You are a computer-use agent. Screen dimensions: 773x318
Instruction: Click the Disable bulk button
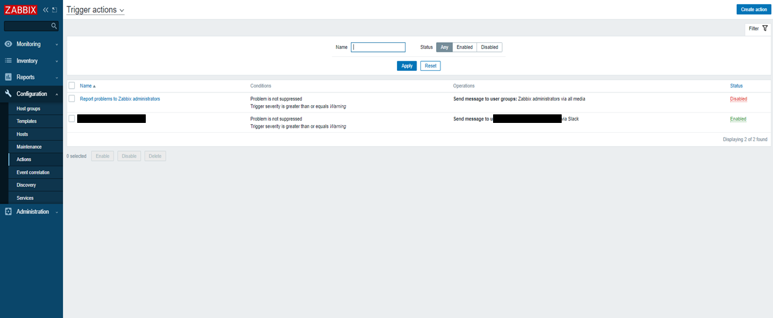tap(129, 156)
